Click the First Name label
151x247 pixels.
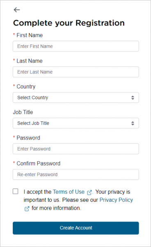pyautogui.click(x=30, y=35)
